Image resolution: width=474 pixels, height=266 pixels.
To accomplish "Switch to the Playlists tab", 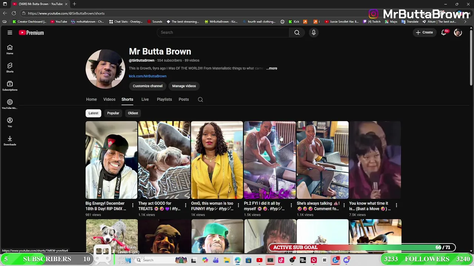I will (x=164, y=99).
